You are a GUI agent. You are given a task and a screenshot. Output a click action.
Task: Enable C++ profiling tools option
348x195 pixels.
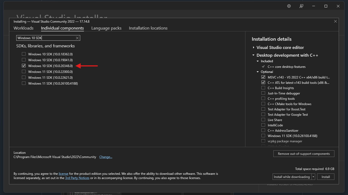pyautogui.click(x=263, y=98)
